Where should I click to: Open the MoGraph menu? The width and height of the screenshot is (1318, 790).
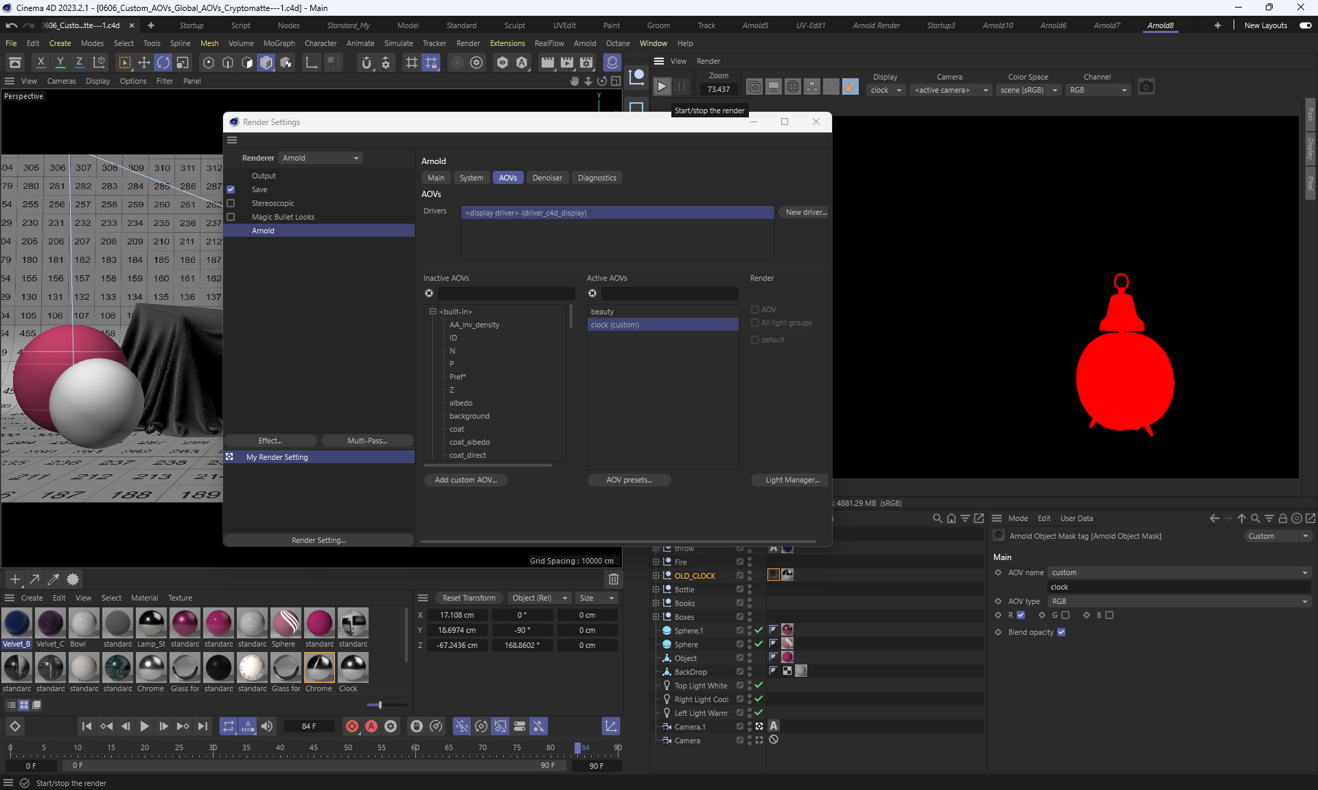279,43
